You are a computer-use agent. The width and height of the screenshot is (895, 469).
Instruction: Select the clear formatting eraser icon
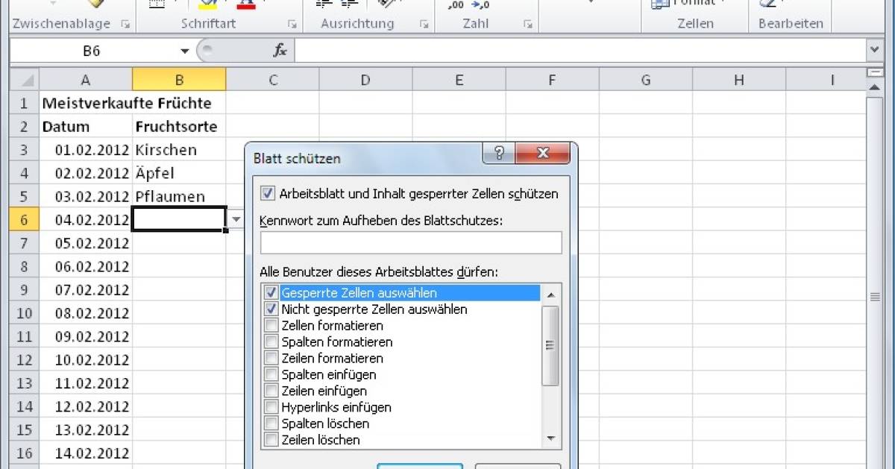tap(766, 4)
